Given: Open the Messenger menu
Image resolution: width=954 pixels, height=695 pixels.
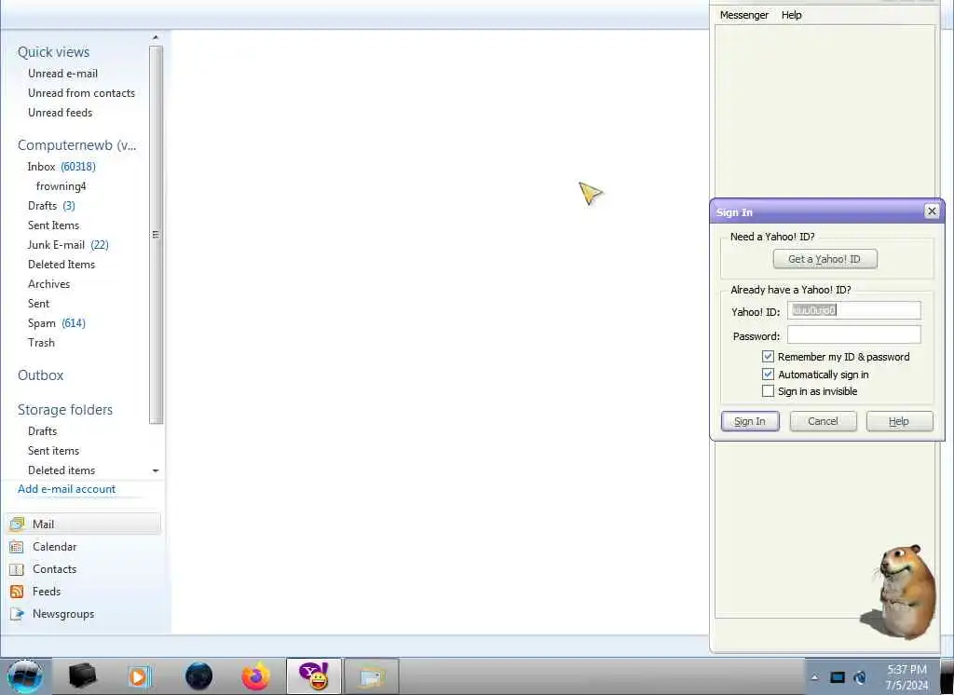Looking at the screenshot, I should pos(743,15).
